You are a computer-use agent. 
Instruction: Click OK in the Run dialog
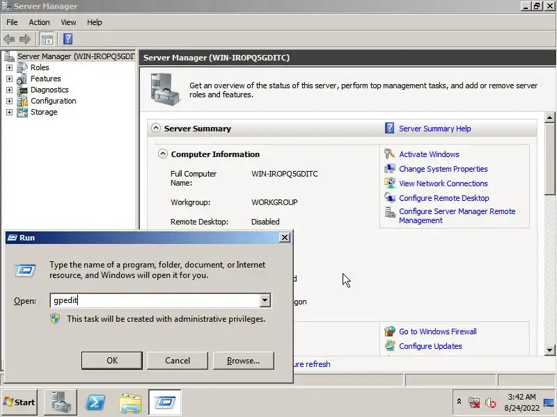[x=112, y=360]
